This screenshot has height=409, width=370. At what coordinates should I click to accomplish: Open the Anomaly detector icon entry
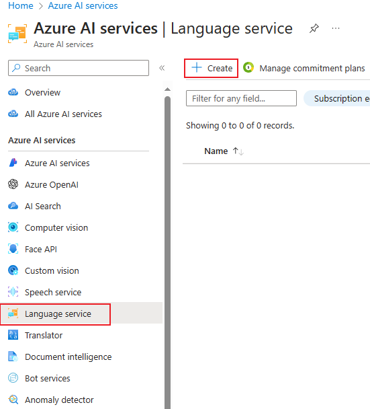click(x=13, y=400)
